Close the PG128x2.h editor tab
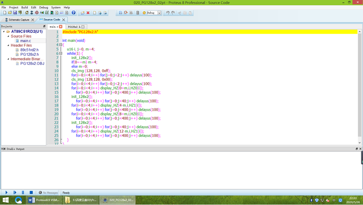Image resolution: width=363 pixels, height=205 pixels. coord(83,27)
